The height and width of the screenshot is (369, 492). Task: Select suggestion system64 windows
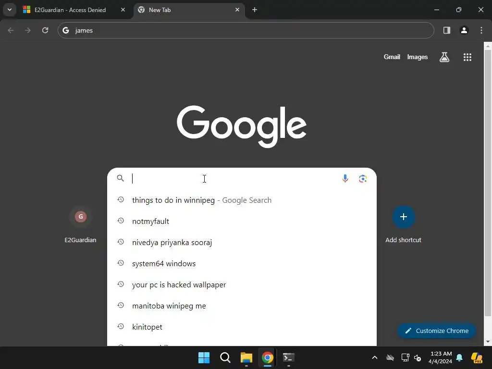242,264
